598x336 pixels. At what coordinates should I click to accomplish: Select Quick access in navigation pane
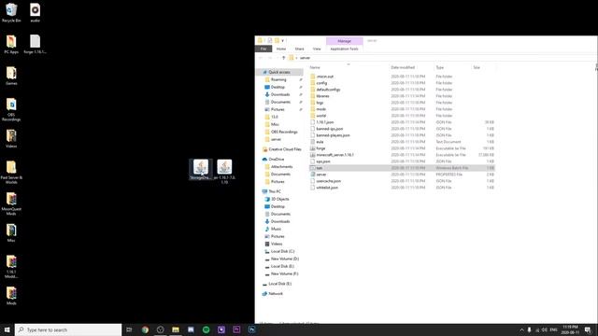pos(279,72)
